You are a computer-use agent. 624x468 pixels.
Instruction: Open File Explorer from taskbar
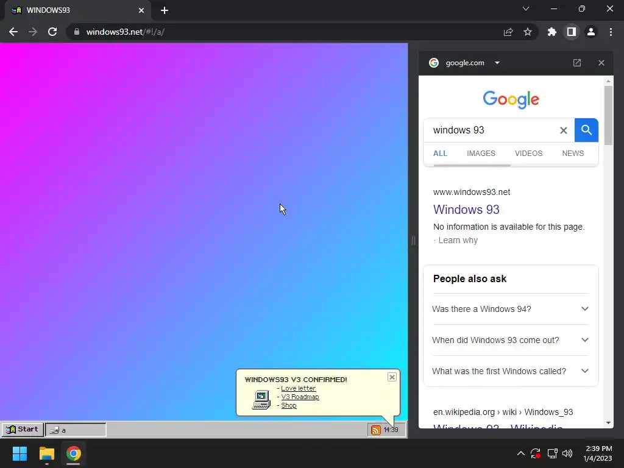pos(46,453)
